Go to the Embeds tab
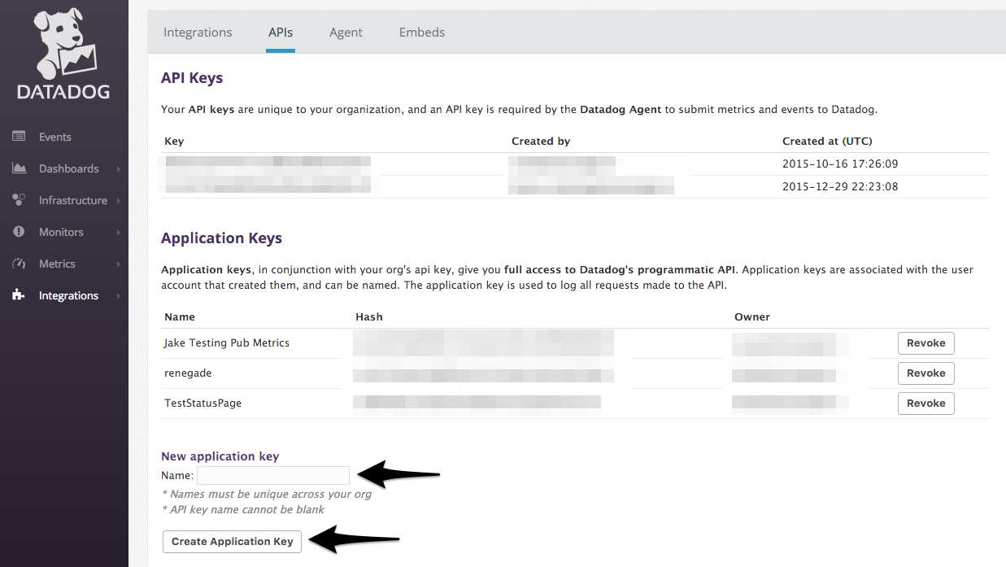The height and width of the screenshot is (567, 1006). coord(421,33)
